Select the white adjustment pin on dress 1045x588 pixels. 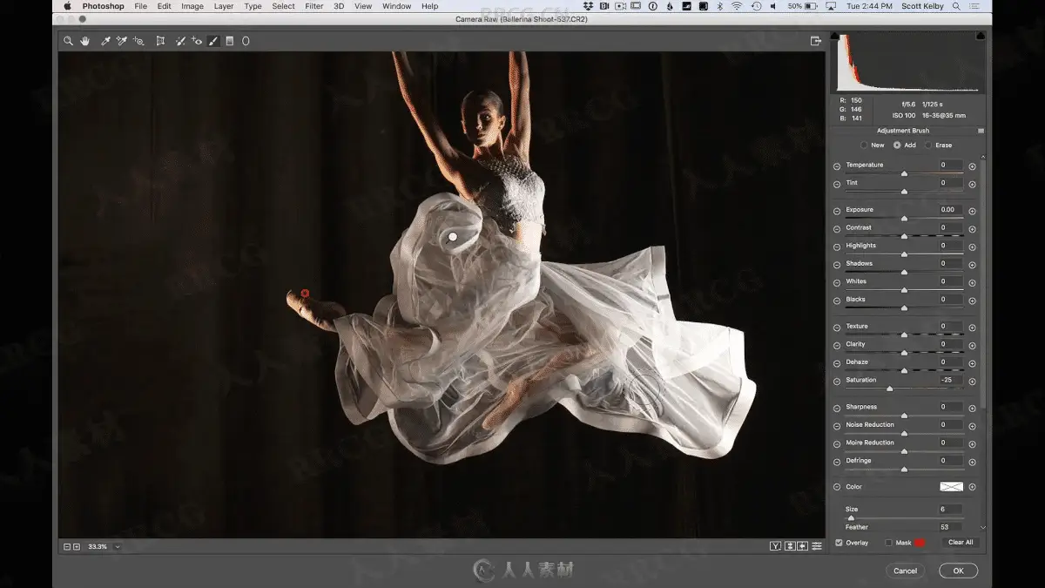tap(453, 237)
